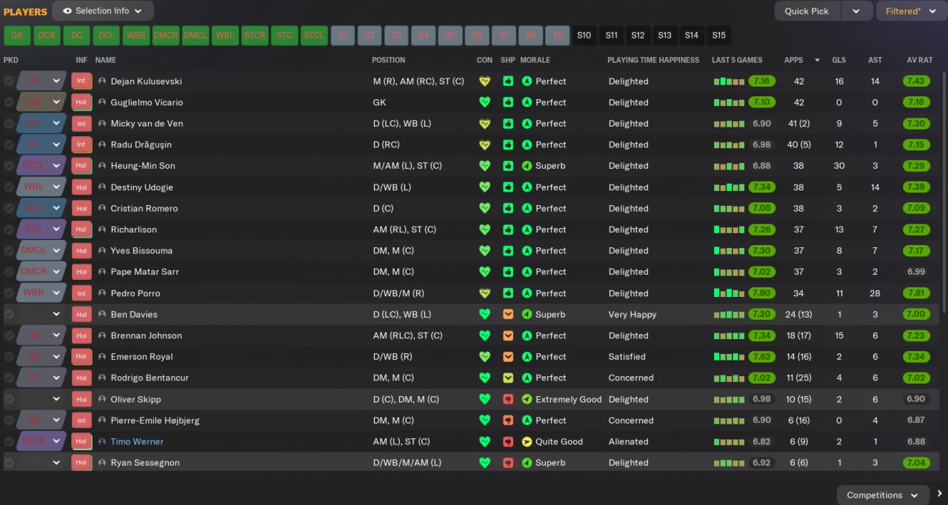Toggle the picked checkmark for Guglielmo Vicario
The image size is (948, 505).
point(9,102)
